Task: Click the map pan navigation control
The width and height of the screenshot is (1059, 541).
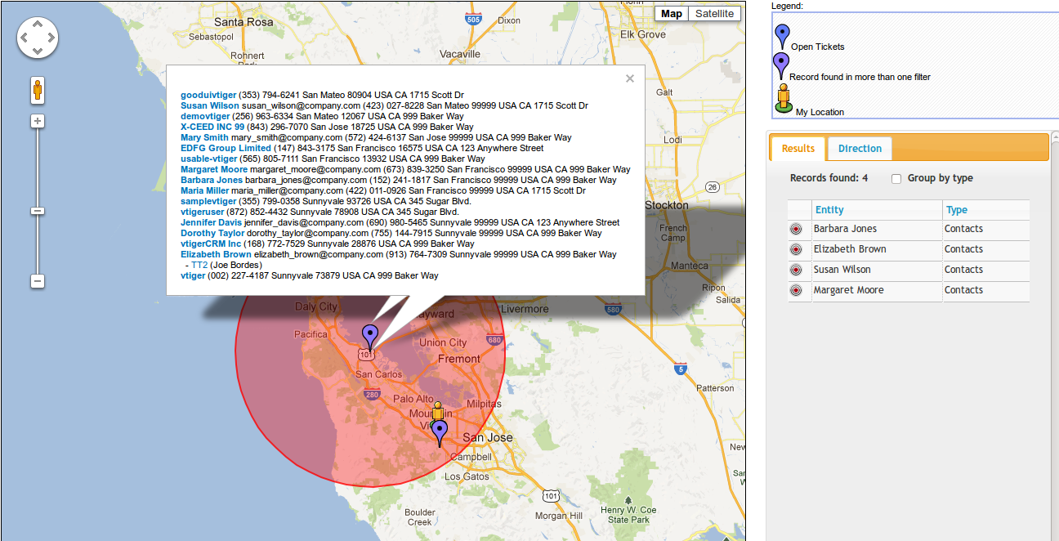Action: point(38,38)
